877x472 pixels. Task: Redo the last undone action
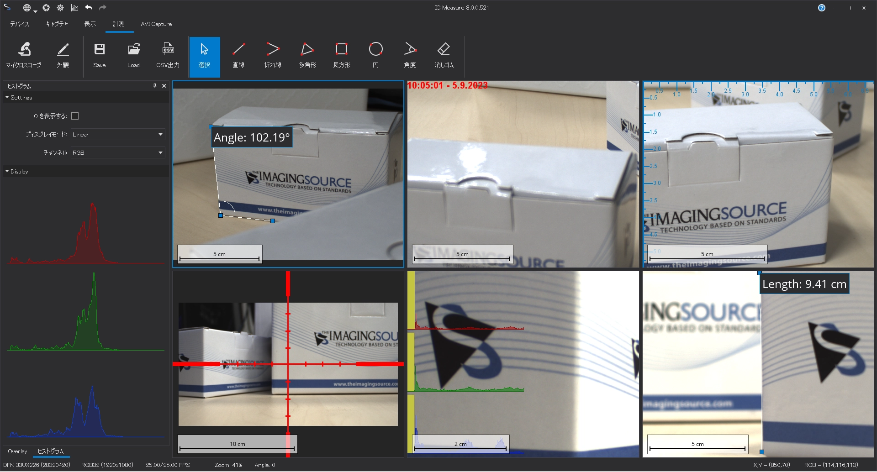click(103, 8)
